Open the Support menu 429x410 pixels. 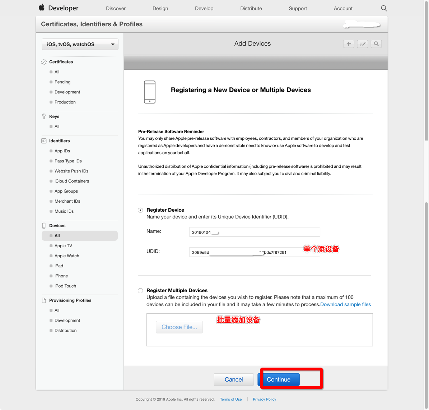pyautogui.click(x=298, y=9)
